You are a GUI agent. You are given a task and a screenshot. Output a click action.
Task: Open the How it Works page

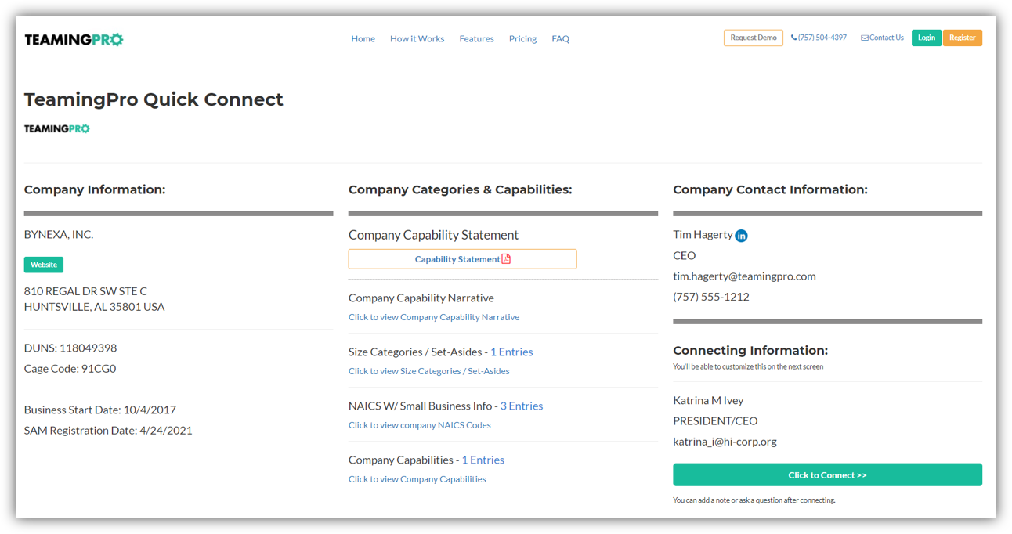click(417, 38)
